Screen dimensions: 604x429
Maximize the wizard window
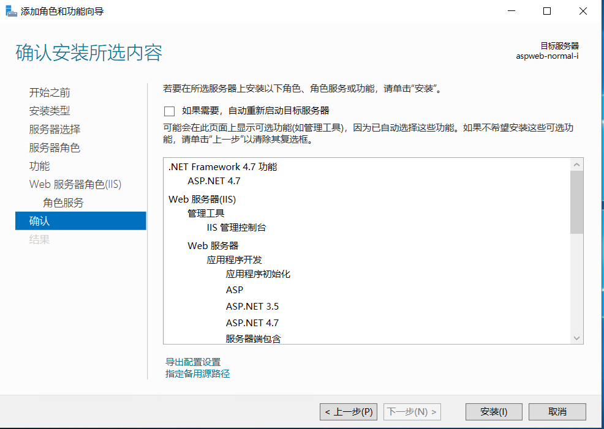(547, 11)
